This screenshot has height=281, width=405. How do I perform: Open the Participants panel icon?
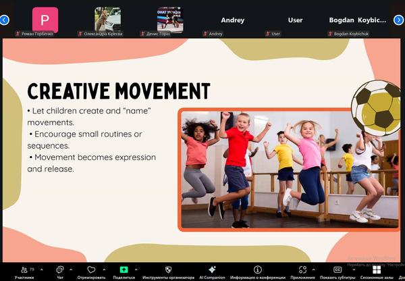pyautogui.click(x=24, y=269)
